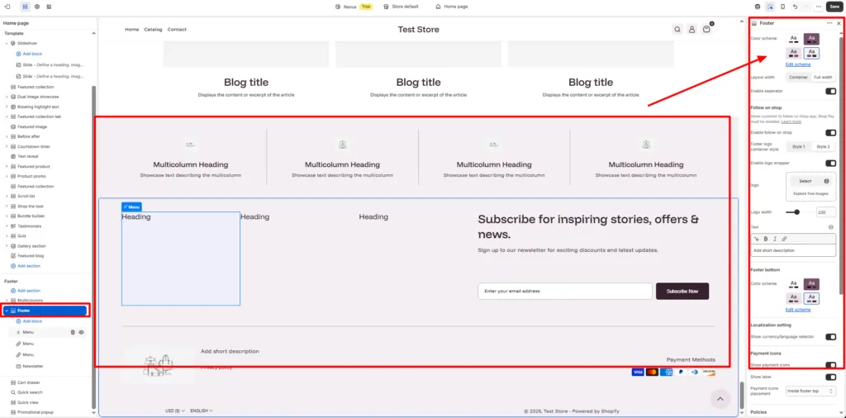Toggle Show payment icons switch

pos(831,365)
